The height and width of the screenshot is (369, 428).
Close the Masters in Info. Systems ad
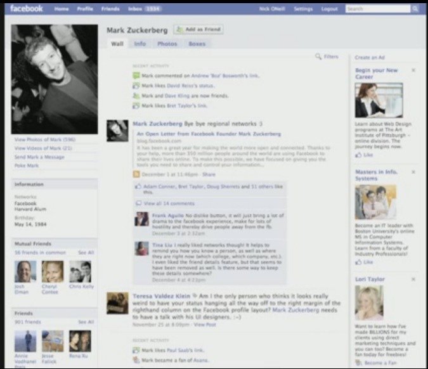(x=413, y=172)
